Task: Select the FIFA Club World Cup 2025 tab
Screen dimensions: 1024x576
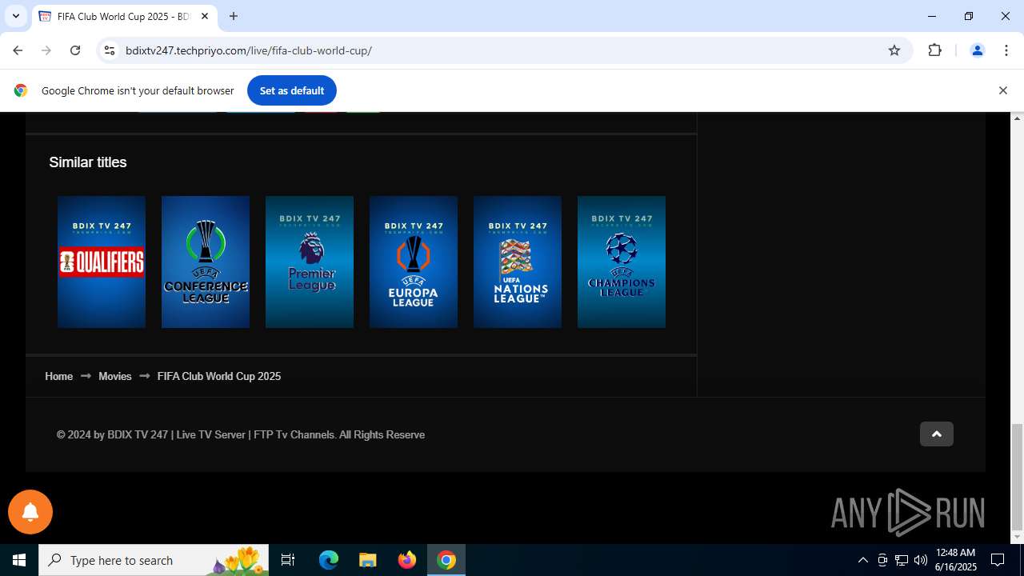Action: click(124, 16)
